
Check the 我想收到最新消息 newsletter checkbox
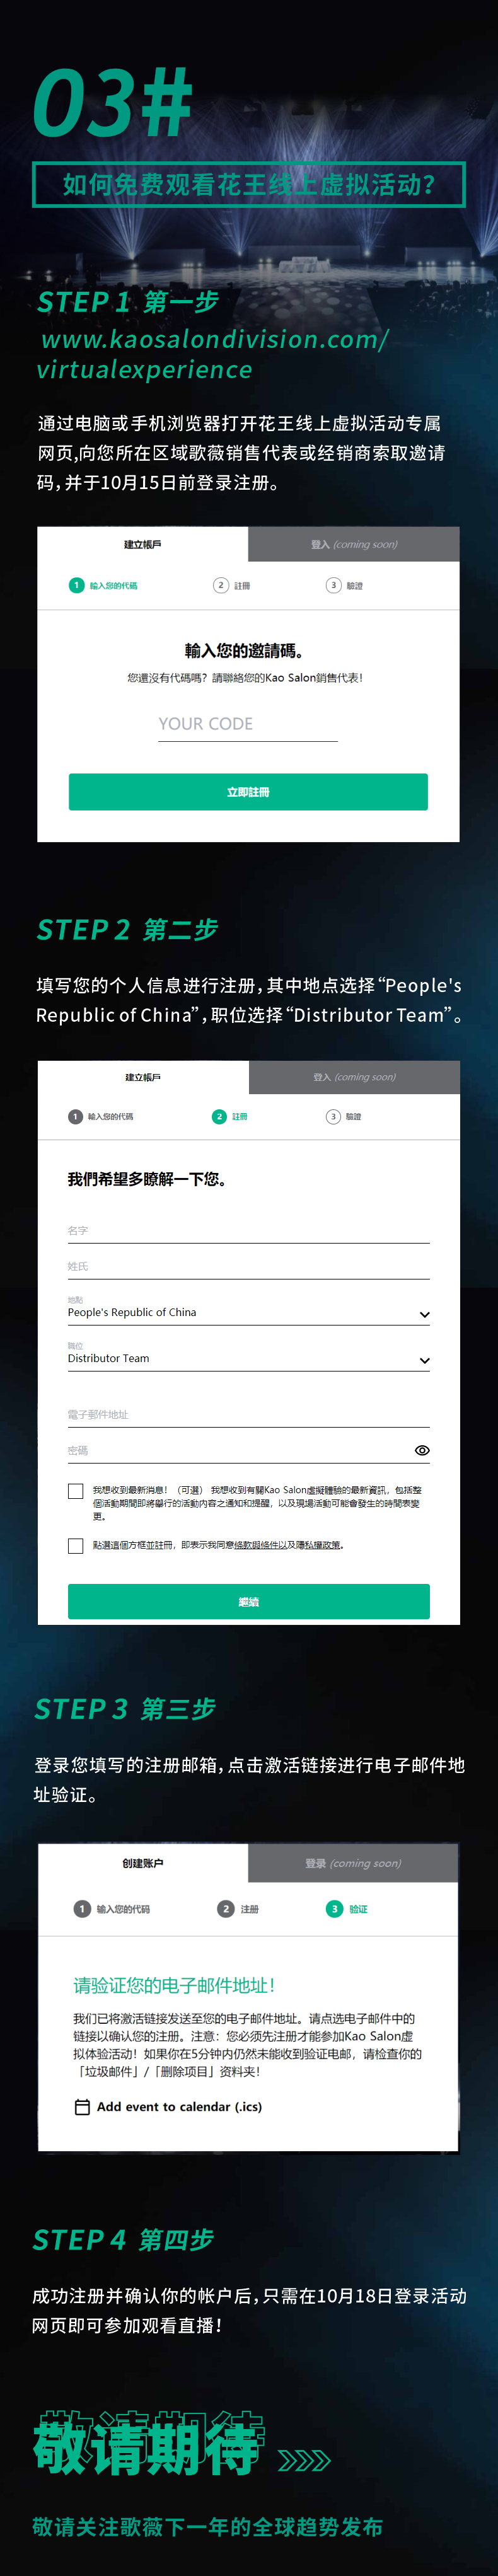point(75,1491)
